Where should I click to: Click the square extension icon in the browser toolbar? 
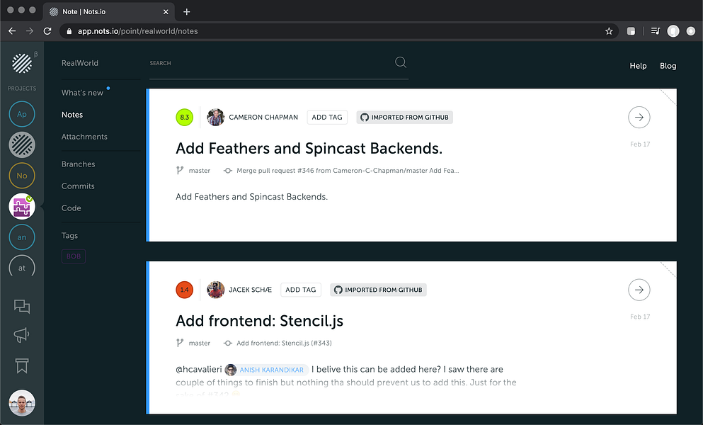click(631, 31)
